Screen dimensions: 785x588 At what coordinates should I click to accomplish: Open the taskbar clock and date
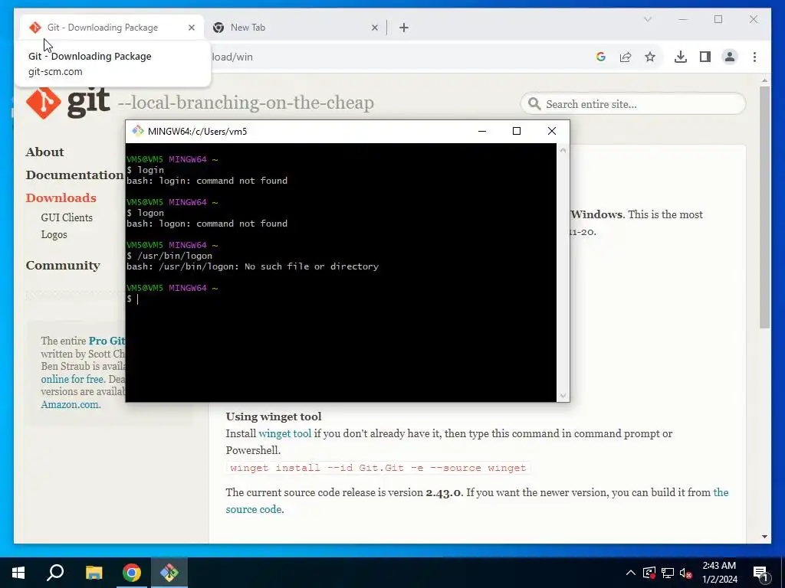720,573
